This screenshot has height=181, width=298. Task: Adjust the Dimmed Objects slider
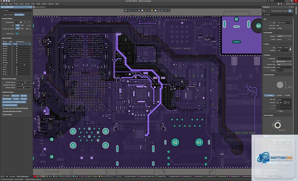click(23, 82)
